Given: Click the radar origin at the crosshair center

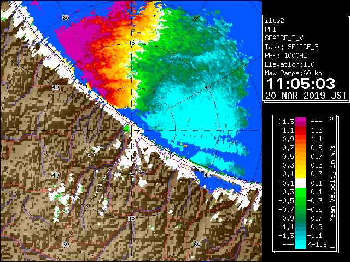Looking at the screenshot, I should click(x=132, y=131).
